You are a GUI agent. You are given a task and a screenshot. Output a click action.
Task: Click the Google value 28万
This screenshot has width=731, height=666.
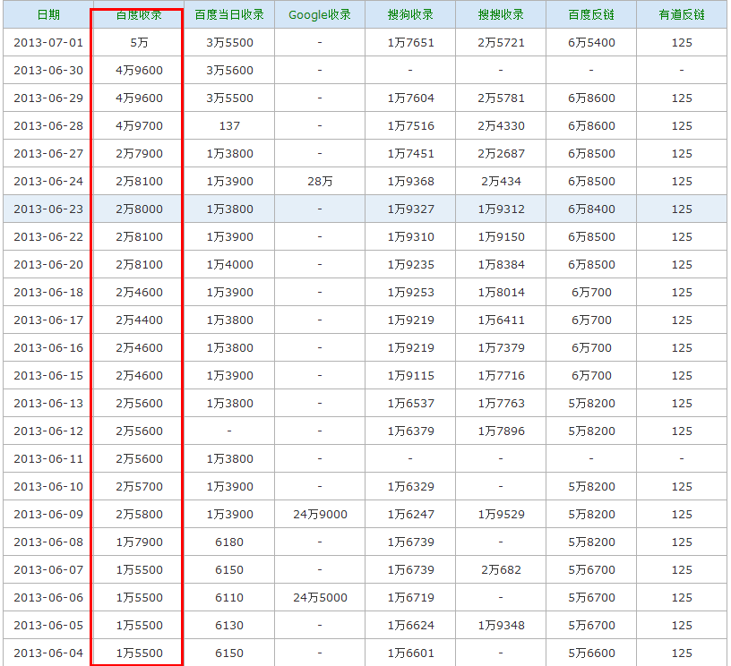point(320,181)
